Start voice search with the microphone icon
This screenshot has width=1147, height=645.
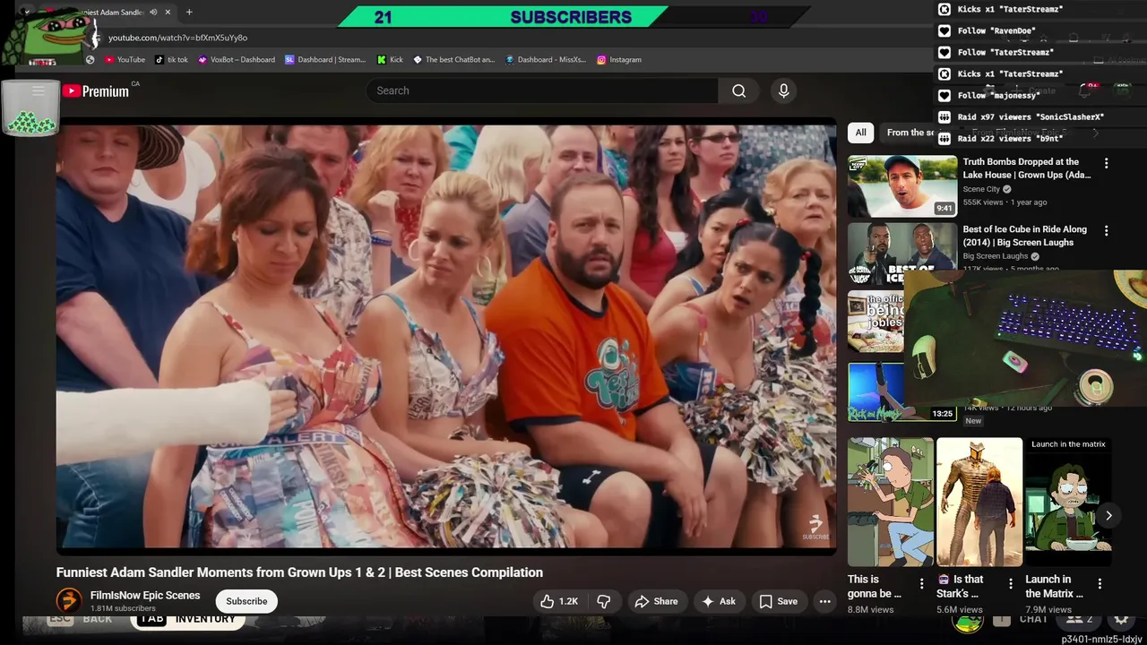(783, 90)
